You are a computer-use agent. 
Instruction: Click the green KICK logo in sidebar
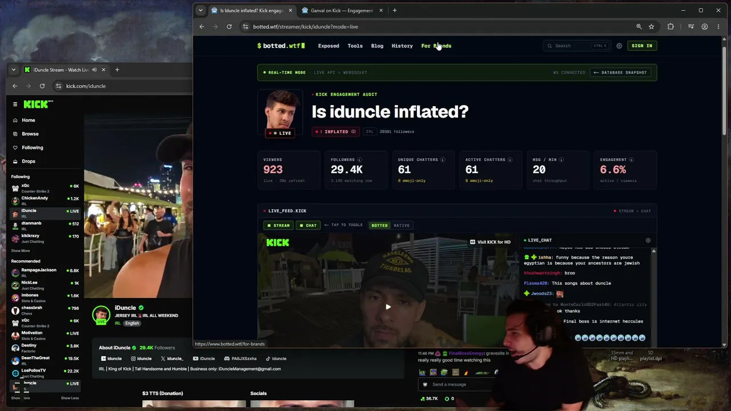38,104
